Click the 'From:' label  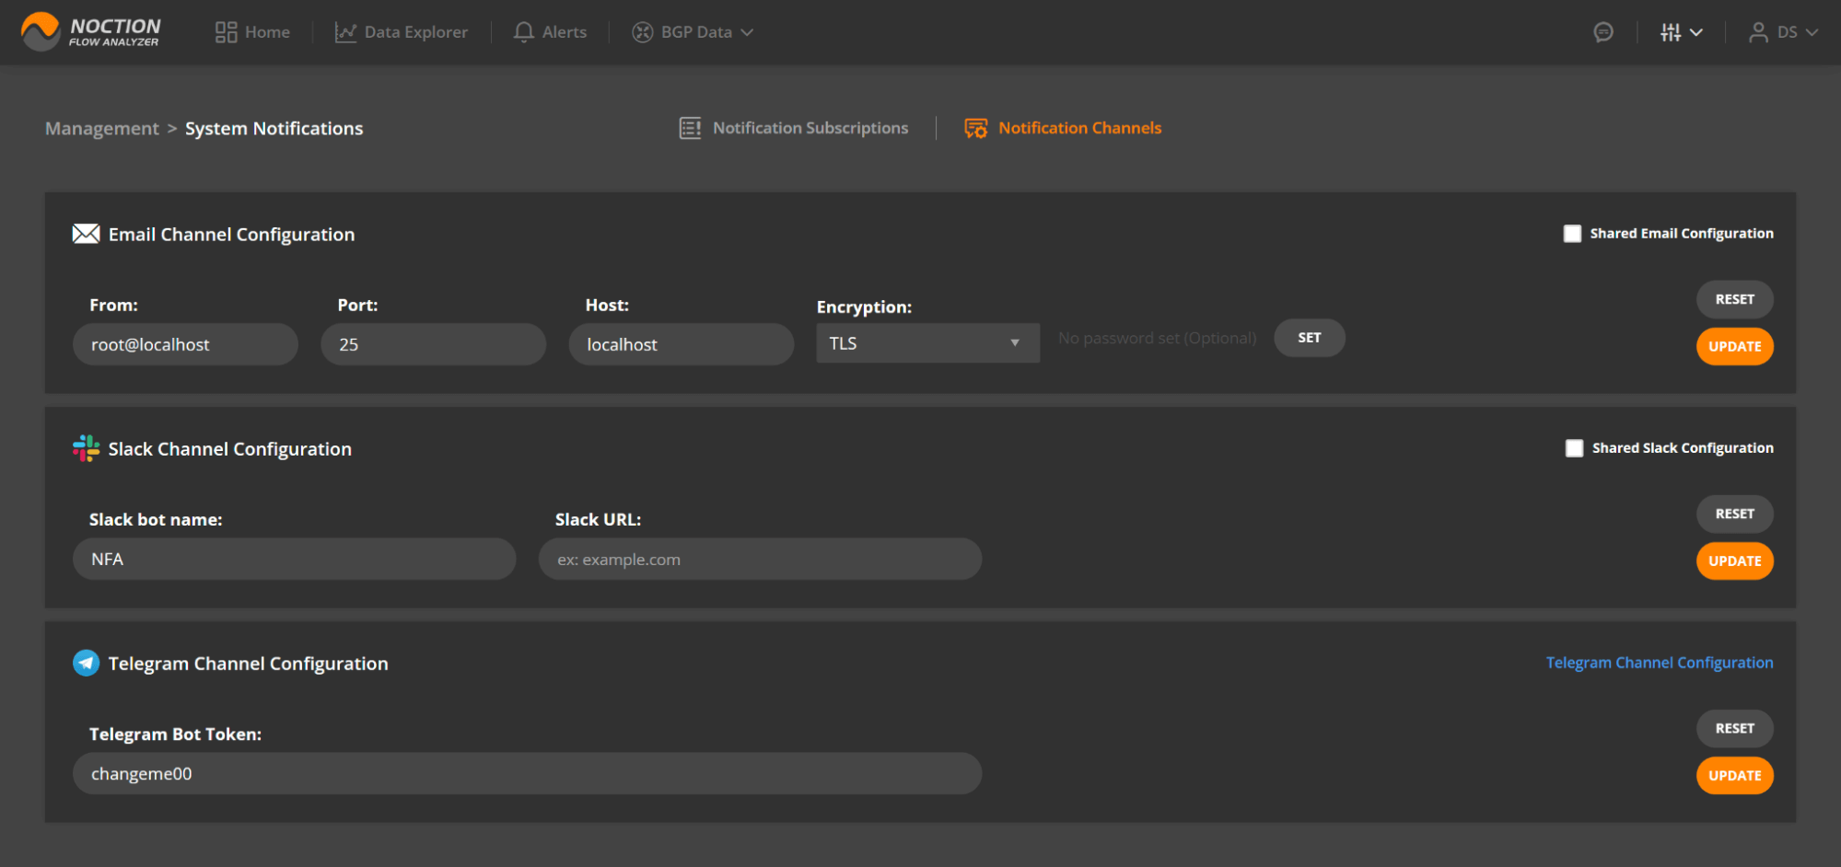[113, 306]
